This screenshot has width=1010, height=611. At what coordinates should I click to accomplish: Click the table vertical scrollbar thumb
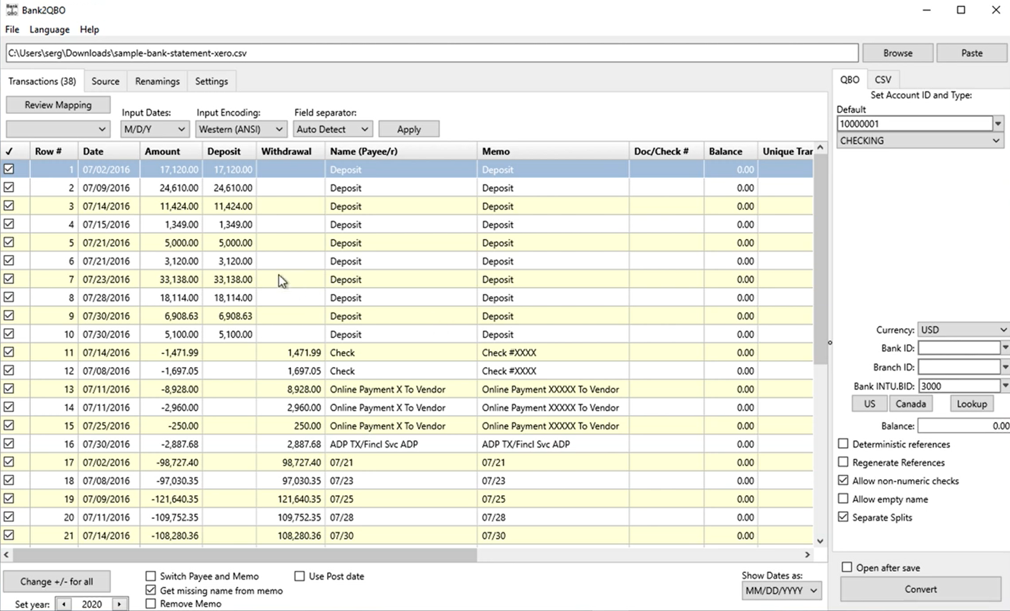(820, 259)
